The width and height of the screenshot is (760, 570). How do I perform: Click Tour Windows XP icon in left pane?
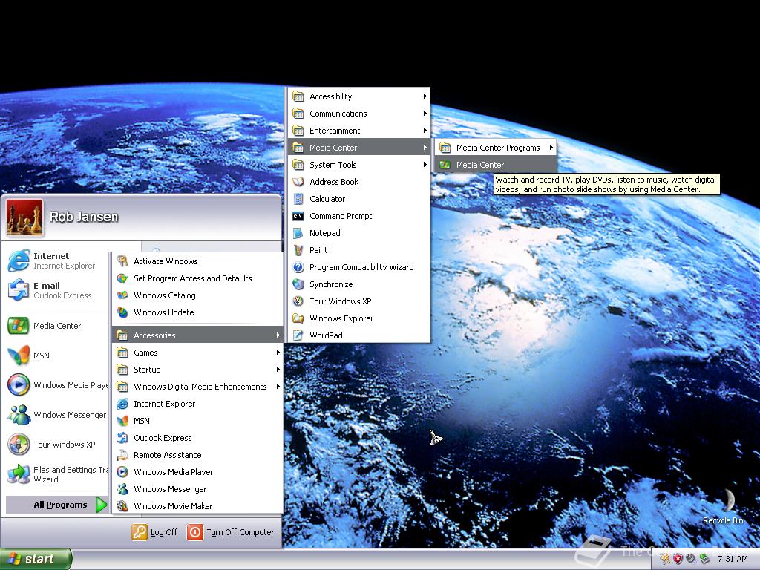[19, 445]
